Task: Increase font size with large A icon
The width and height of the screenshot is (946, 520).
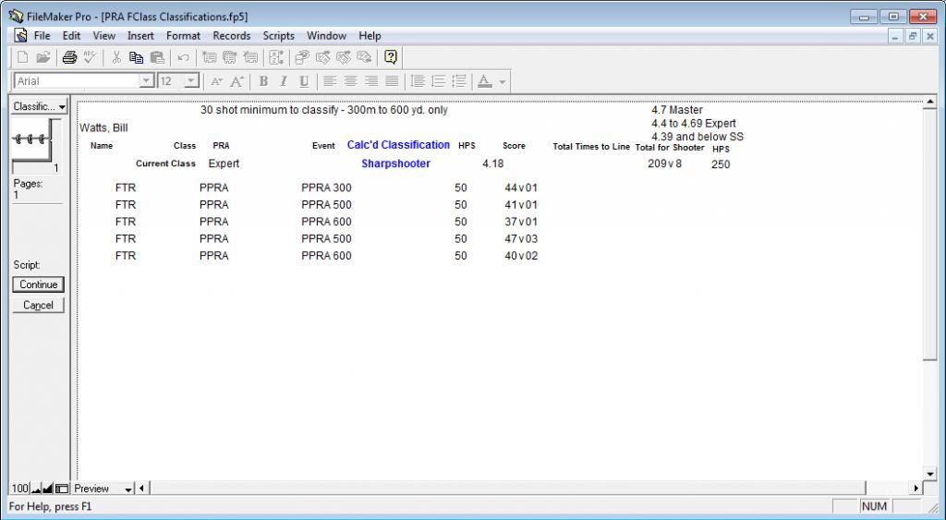Action: coord(236,81)
